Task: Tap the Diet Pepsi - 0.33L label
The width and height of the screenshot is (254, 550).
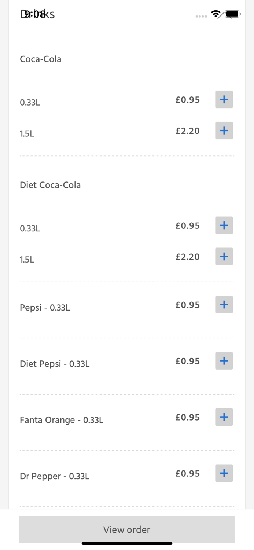Action: (x=55, y=364)
